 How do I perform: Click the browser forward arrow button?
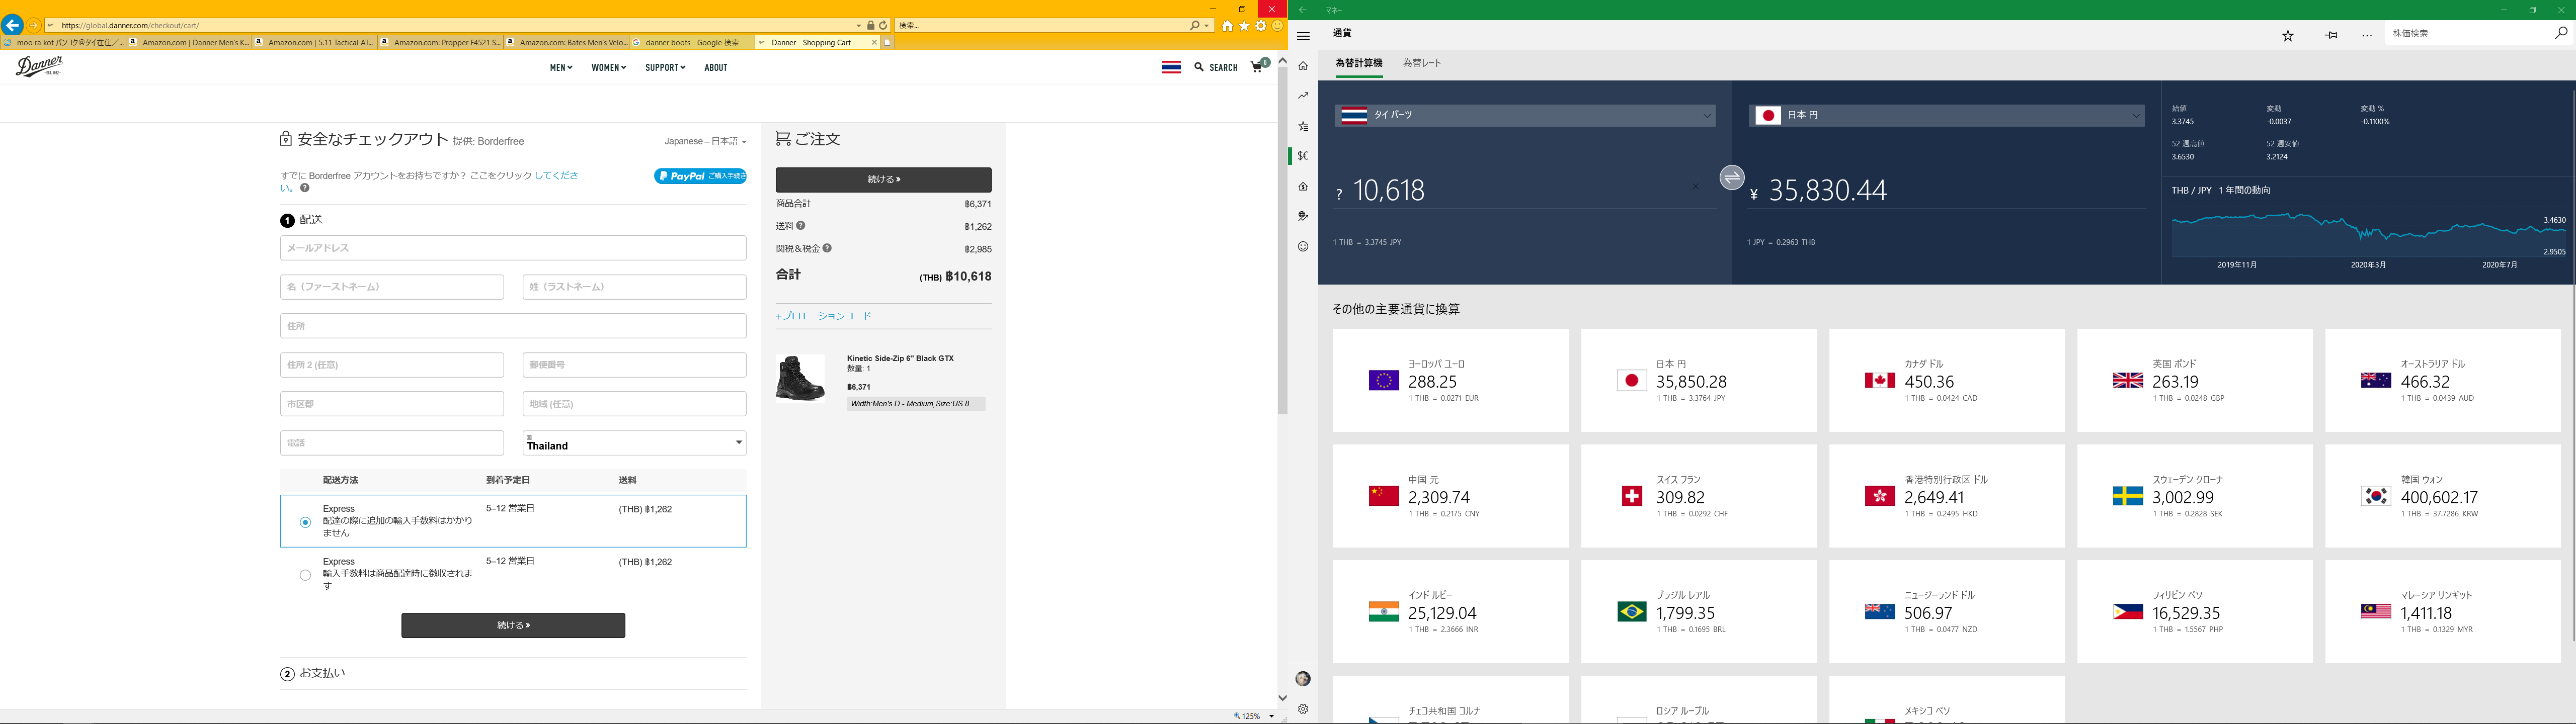coord(34,25)
